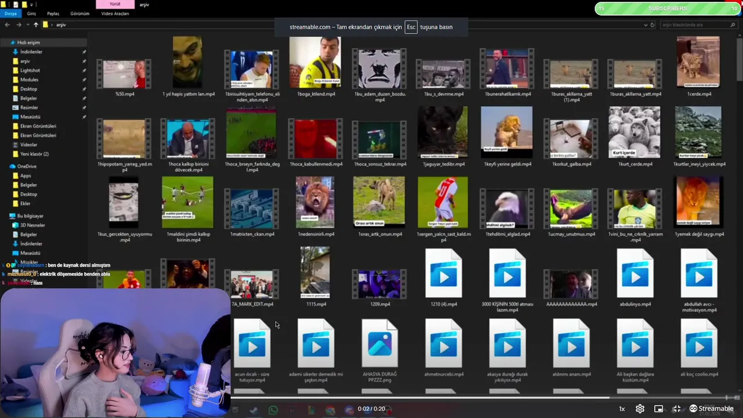
Task: Select the 1bunerahatlkamk.mp4 video
Action: point(507,68)
